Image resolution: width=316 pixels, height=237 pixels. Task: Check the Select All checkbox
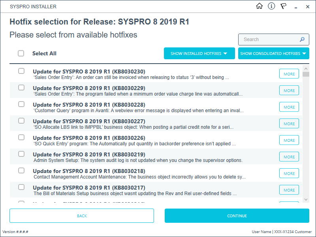click(x=21, y=53)
